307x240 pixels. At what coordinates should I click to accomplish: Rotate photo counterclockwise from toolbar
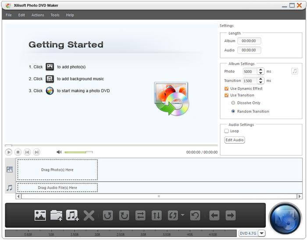pos(108,215)
